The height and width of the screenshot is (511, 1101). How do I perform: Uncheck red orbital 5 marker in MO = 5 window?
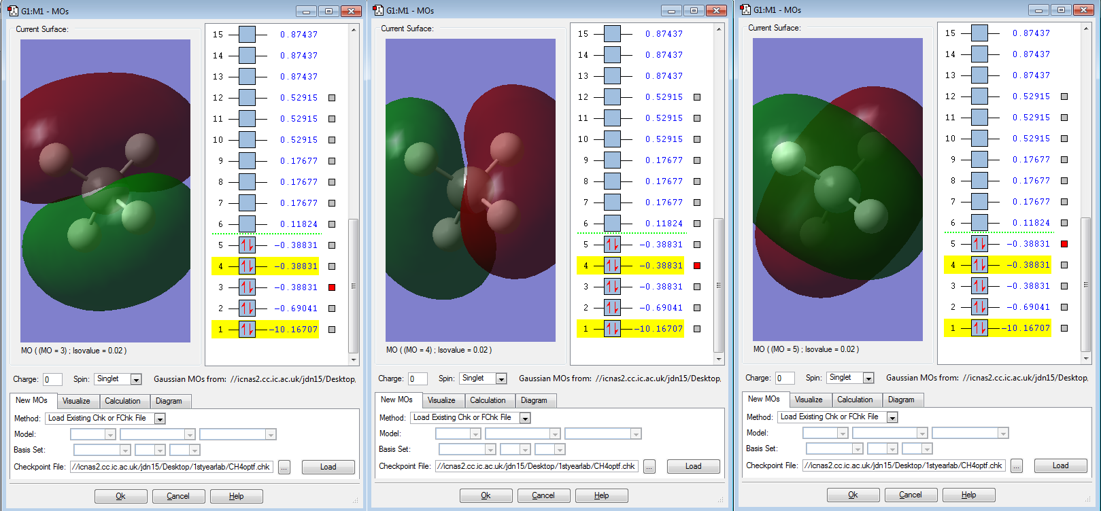click(x=1064, y=244)
